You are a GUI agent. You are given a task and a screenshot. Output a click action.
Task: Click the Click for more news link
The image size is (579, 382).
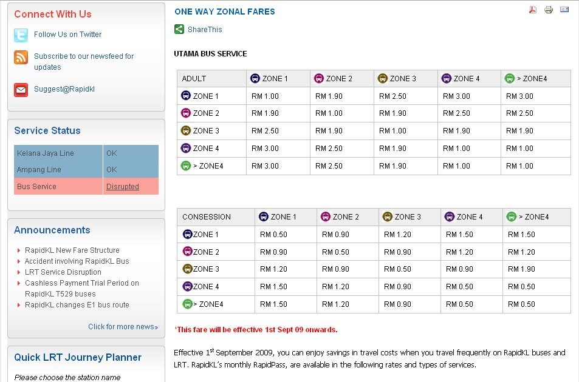[x=123, y=327]
